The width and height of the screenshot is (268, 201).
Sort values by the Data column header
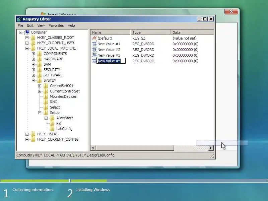(x=192, y=32)
